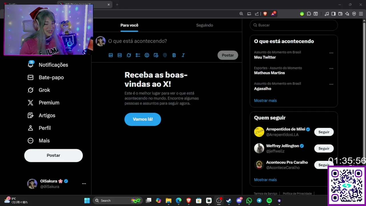
Task: Open Artigos in the sidebar
Action: pyautogui.click(x=41, y=115)
